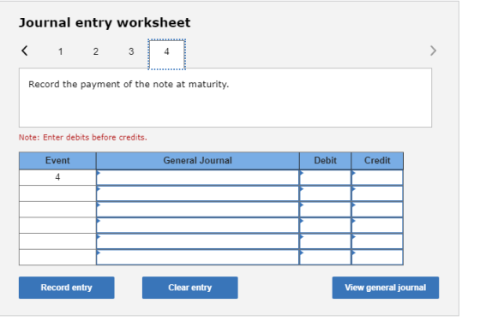Switch to worksheet tab 3
Image resolution: width=480 pixels, height=321 pixels.
click(131, 51)
